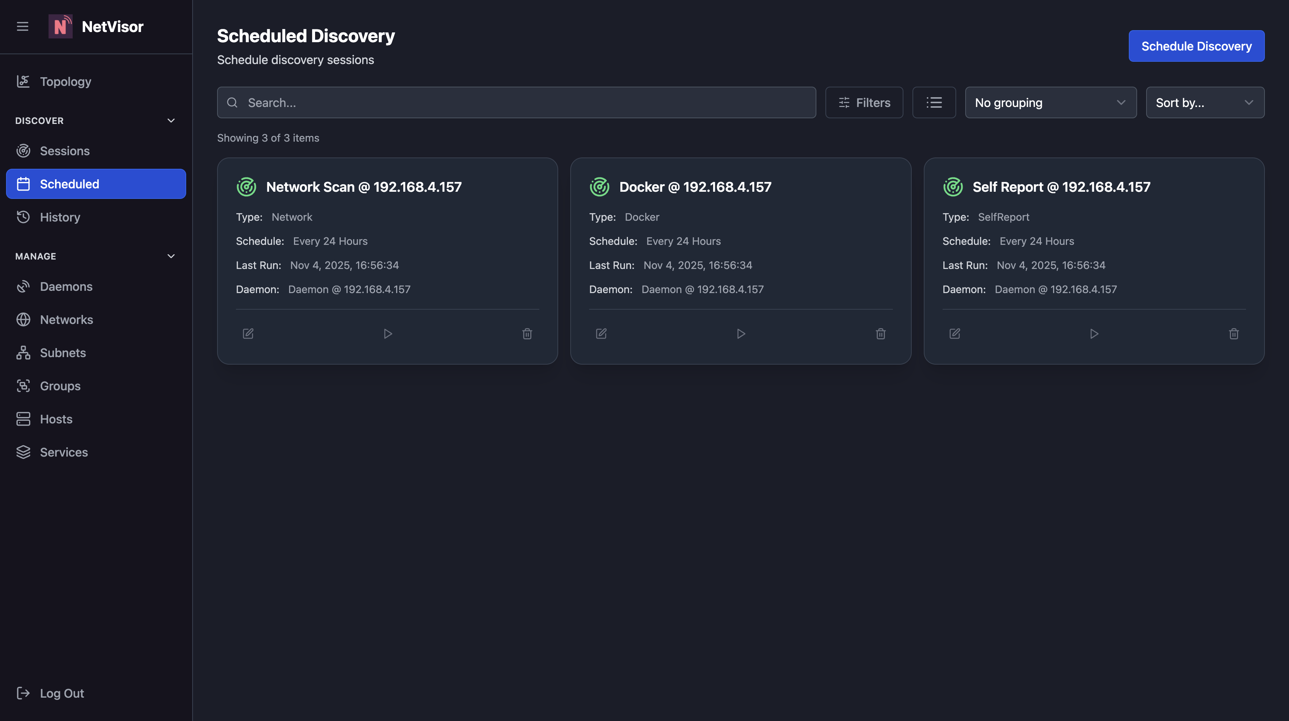The image size is (1289, 721).
Task: Delete the Docker discovery
Action: 881,333
